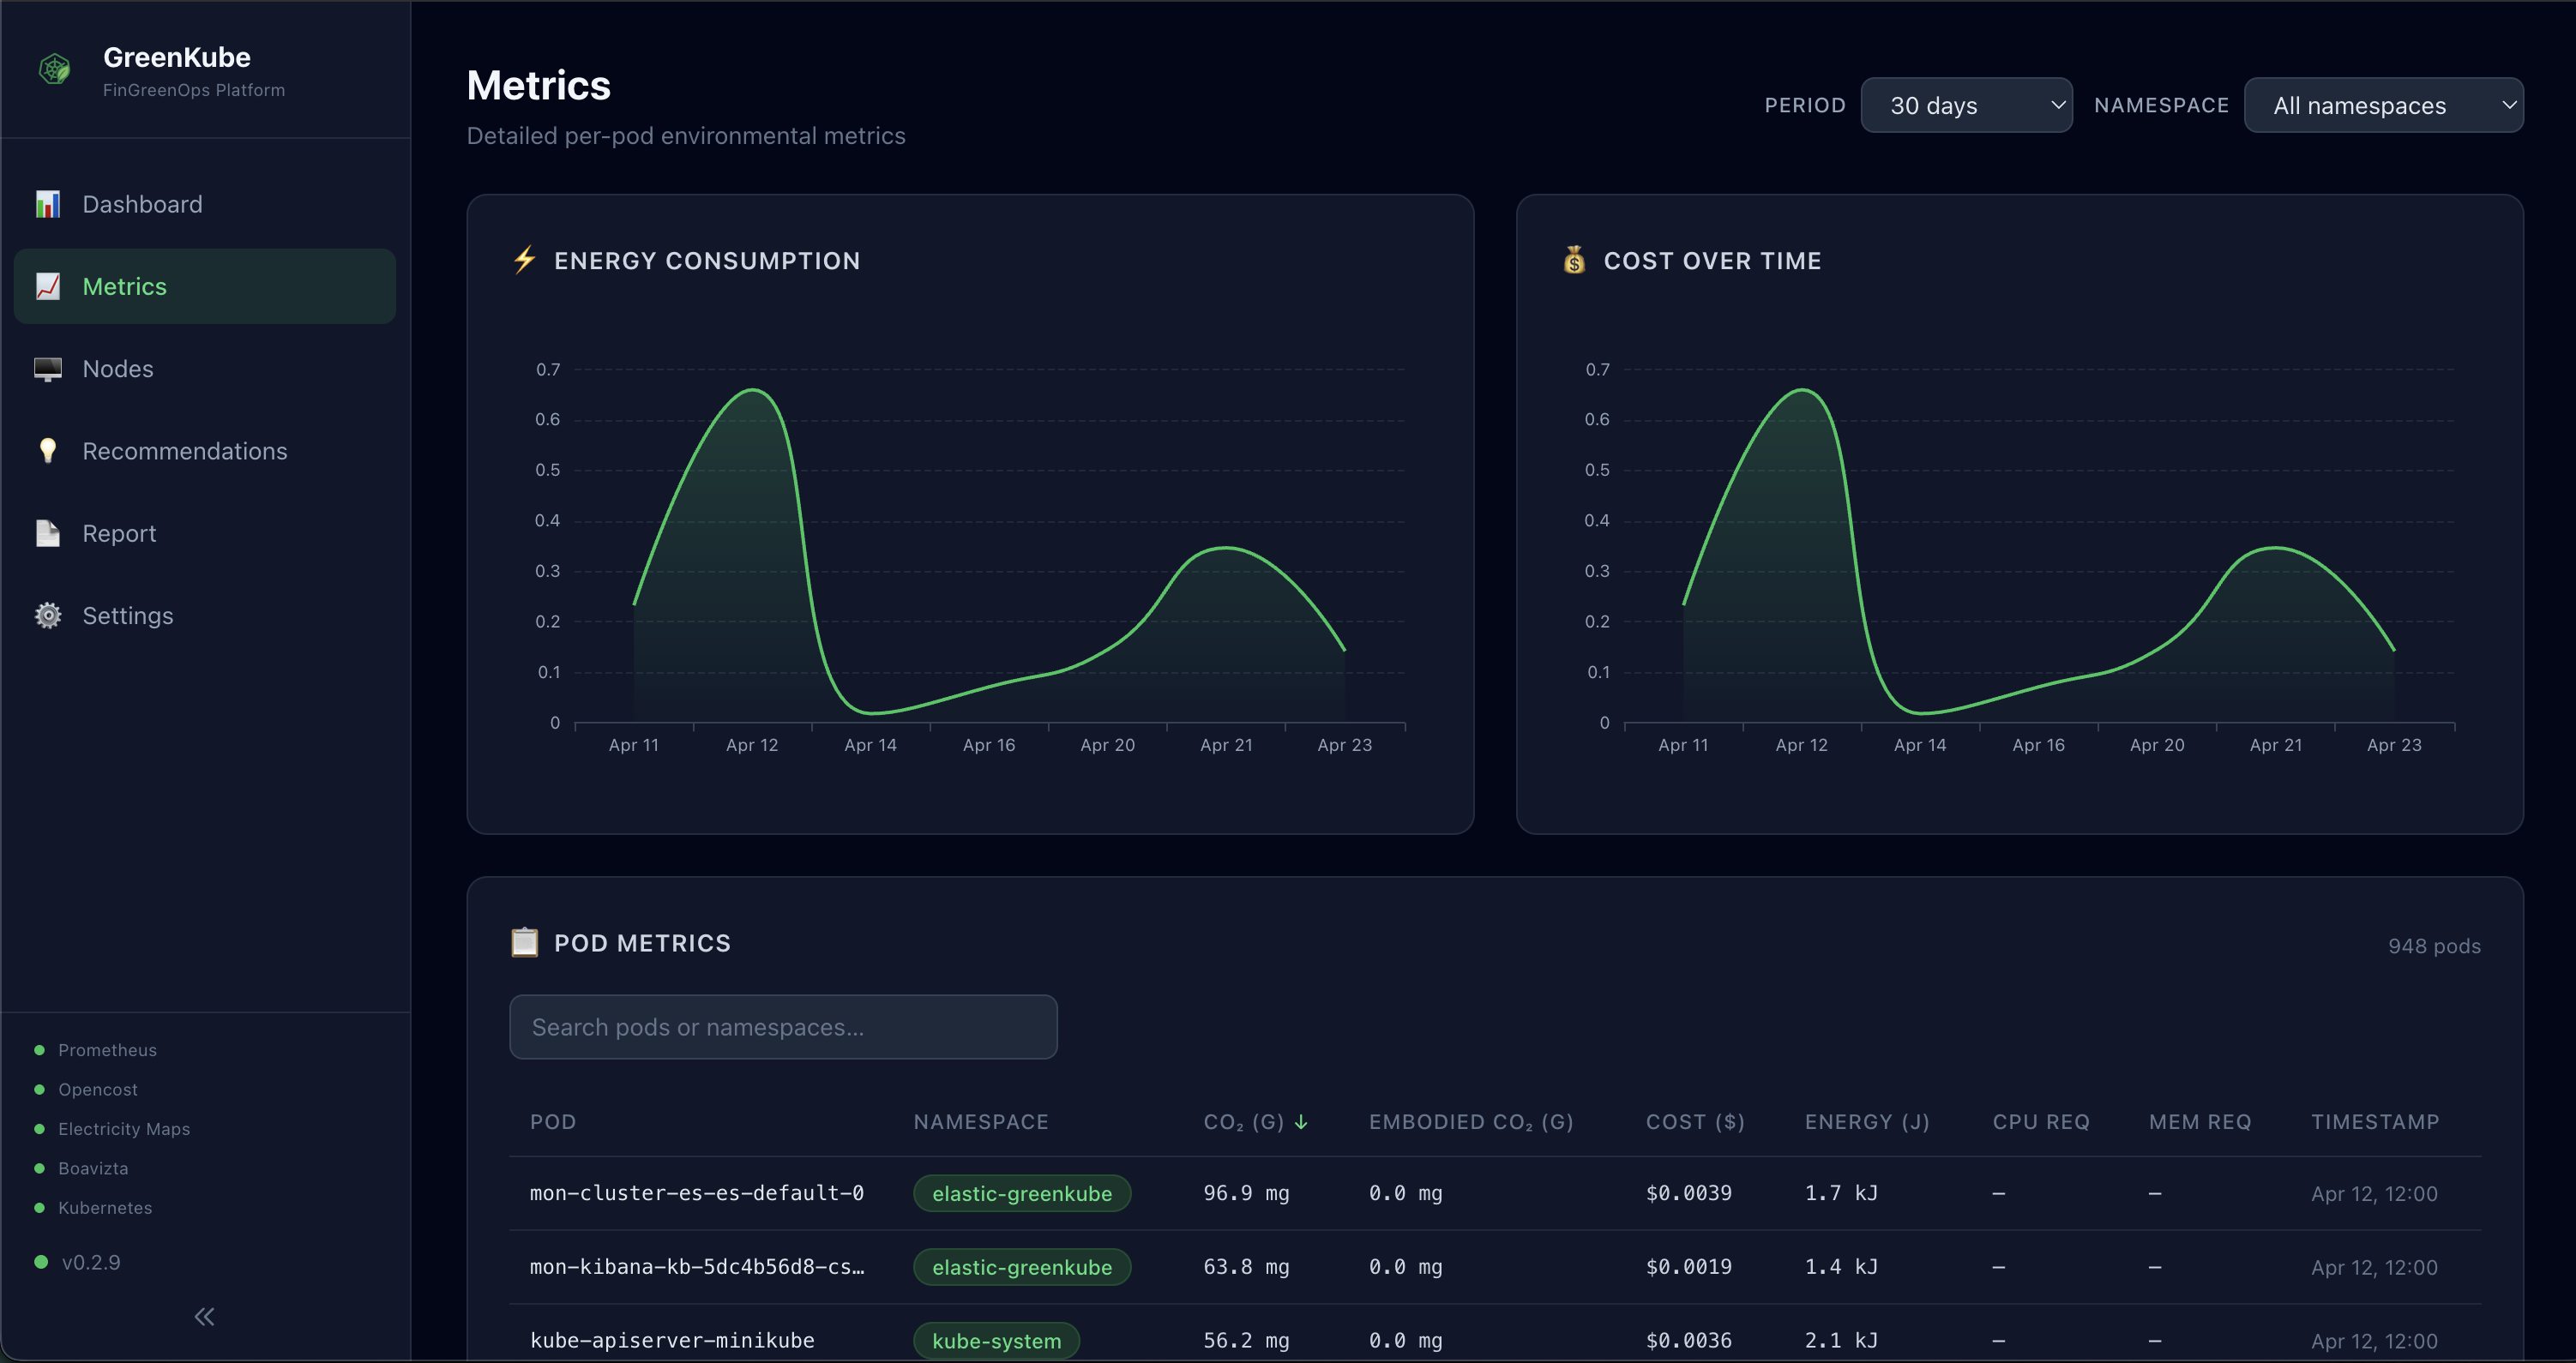
Task: Sort by CPU REQ column header
Action: 2041,1122
